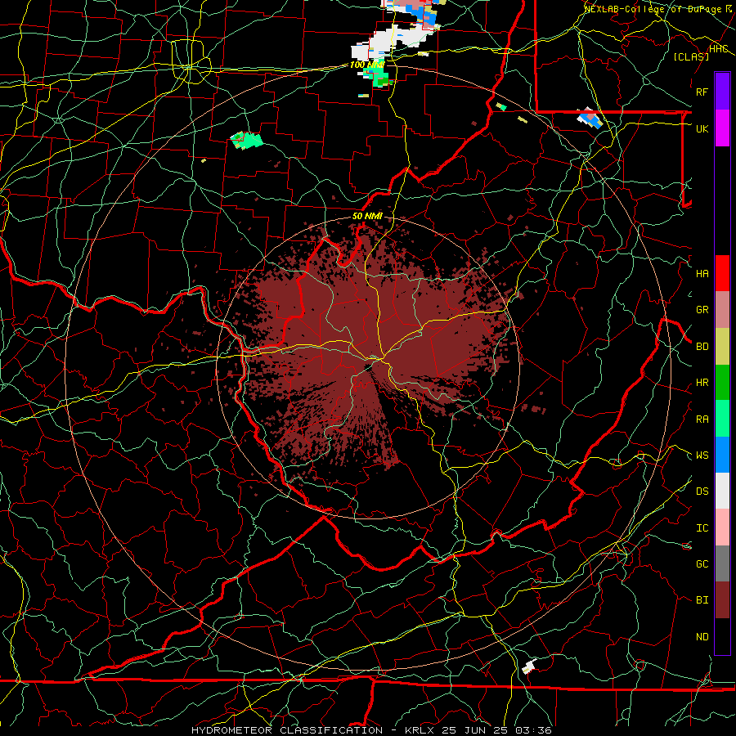The height and width of the screenshot is (736, 736).
Task: Click the gray GC legend swatch
Action: 722,563
